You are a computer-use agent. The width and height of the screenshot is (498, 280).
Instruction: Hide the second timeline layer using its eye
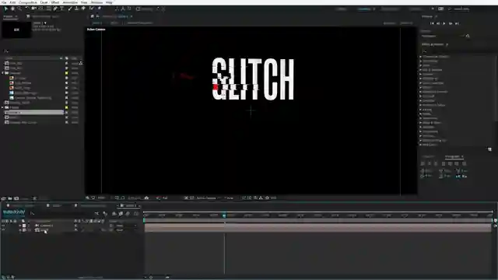(x=3, y=230)
